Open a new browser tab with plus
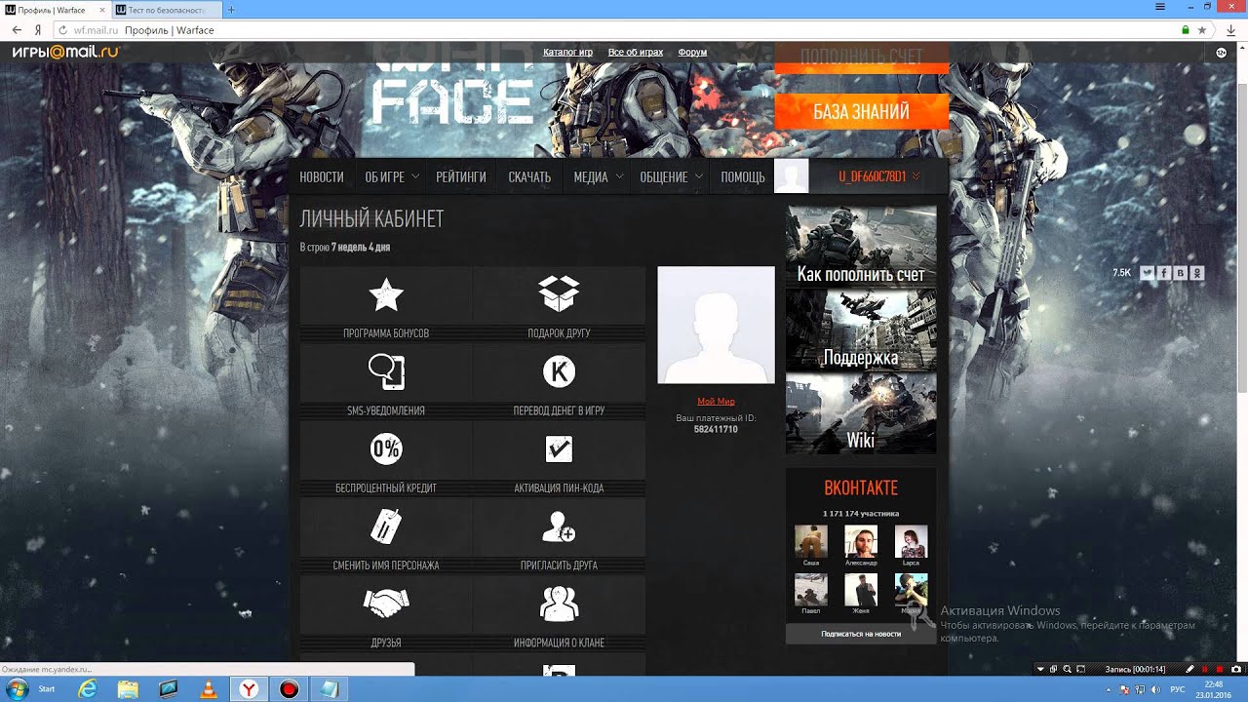The height and width of the screenshot is (702, 1248). pyautogui.click(x=231, y=10)
